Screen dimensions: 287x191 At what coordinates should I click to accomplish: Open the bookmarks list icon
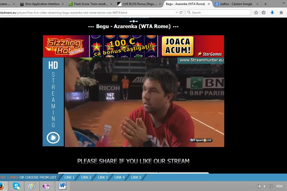tap(263, 13)
